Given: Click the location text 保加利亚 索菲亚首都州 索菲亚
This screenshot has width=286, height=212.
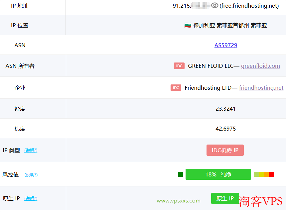Looking at the screenshot, I should pos(230,25).
